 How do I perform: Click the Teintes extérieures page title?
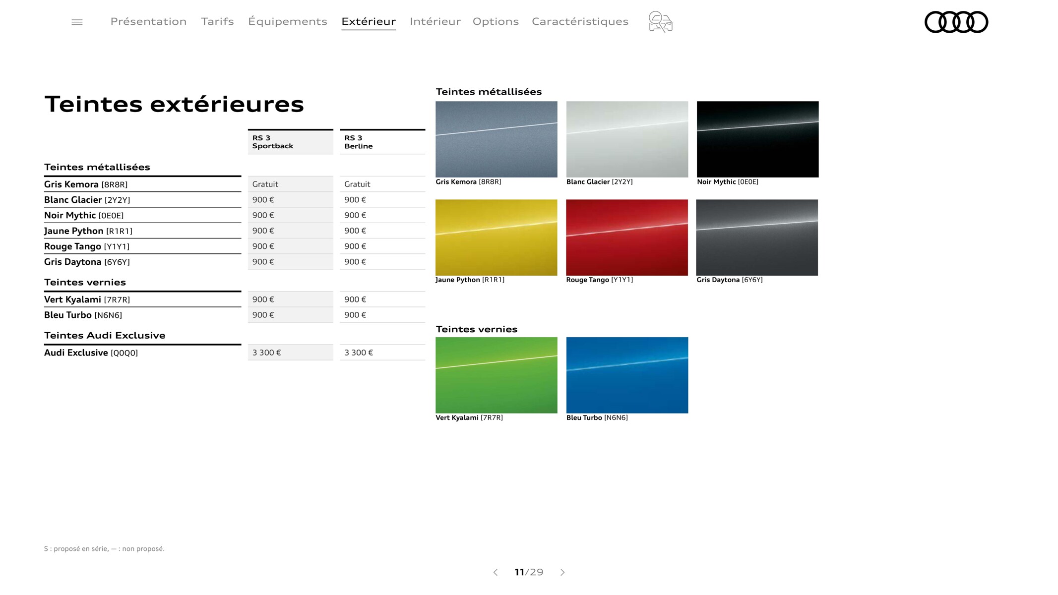174,104
